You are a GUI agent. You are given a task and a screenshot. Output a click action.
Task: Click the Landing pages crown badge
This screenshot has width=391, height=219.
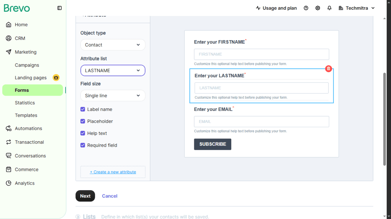point(56,78)
